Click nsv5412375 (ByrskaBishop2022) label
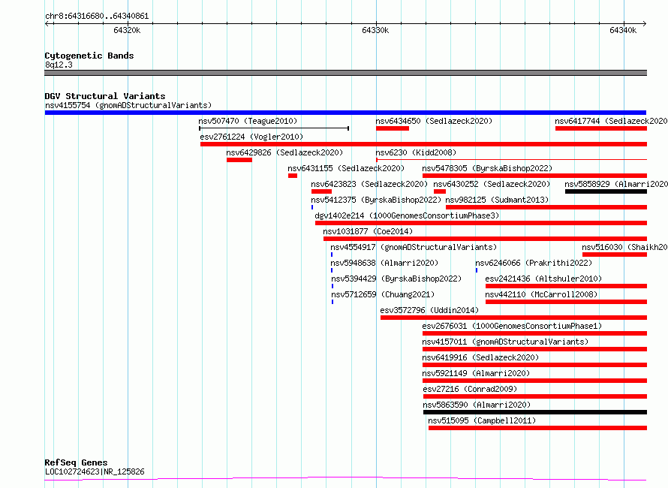Screen dimensions: 668x488 (x=376, y=200)
